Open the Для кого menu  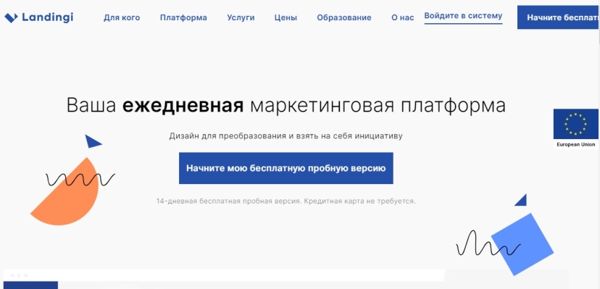pyautogui.click(x=122, y=17)
